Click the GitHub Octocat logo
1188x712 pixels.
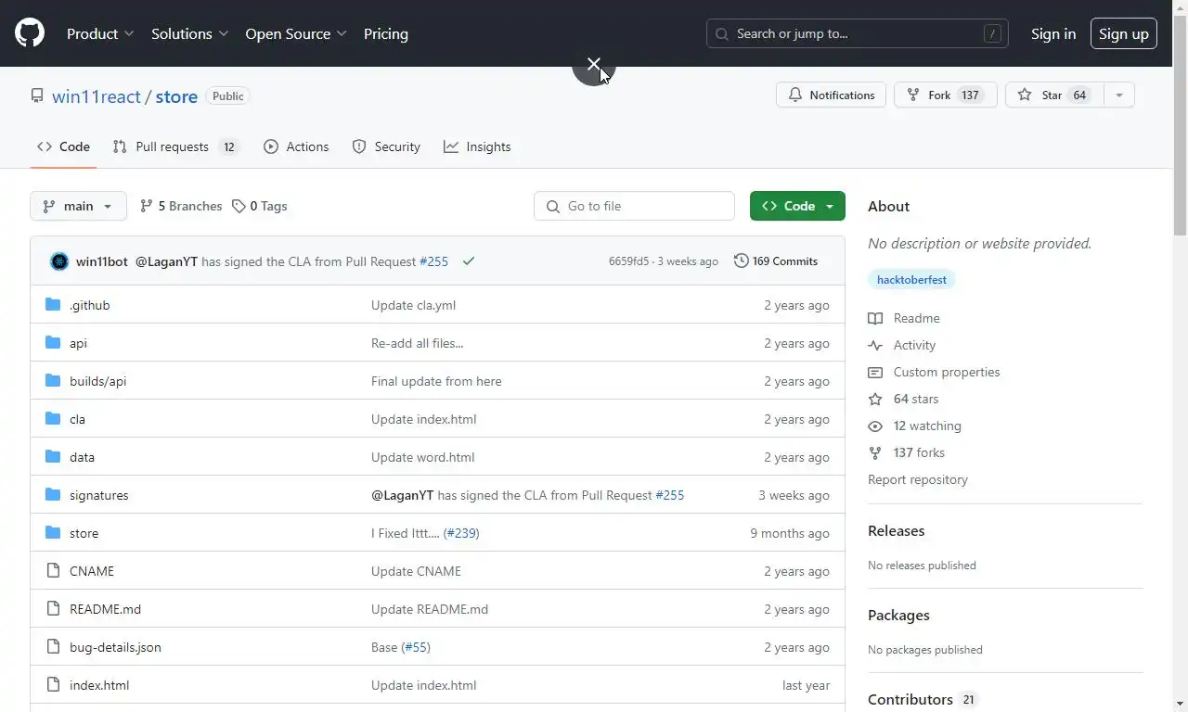pyautogui.click(x=30, y=33)
